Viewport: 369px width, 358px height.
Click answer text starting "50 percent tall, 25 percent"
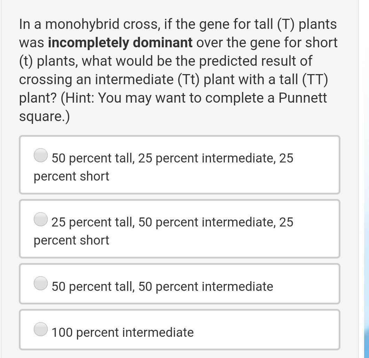click(x=172, y=158)
